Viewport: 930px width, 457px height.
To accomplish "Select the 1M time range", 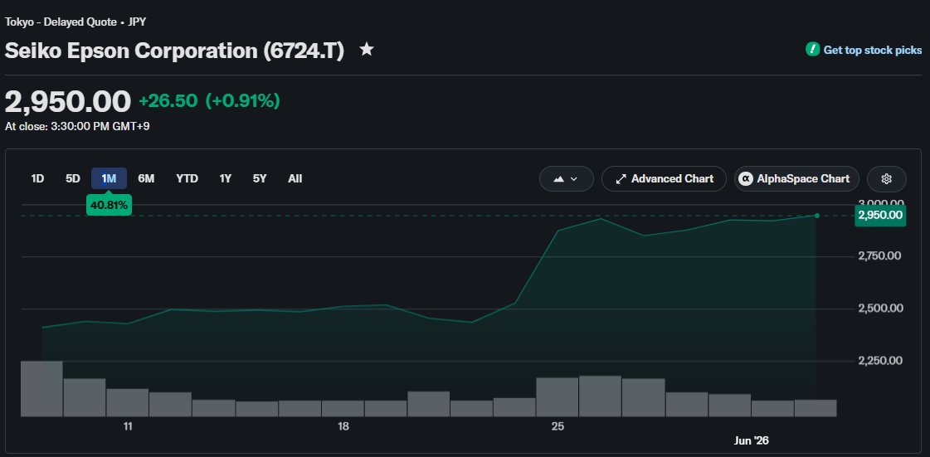I will point(109,178).
